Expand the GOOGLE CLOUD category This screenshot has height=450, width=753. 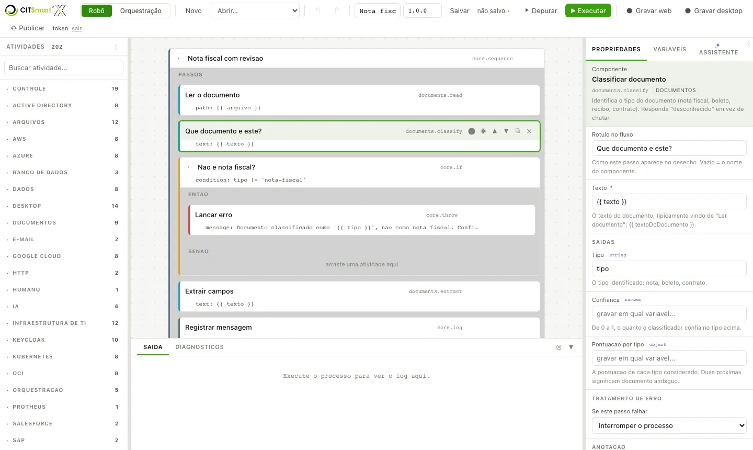63,256
